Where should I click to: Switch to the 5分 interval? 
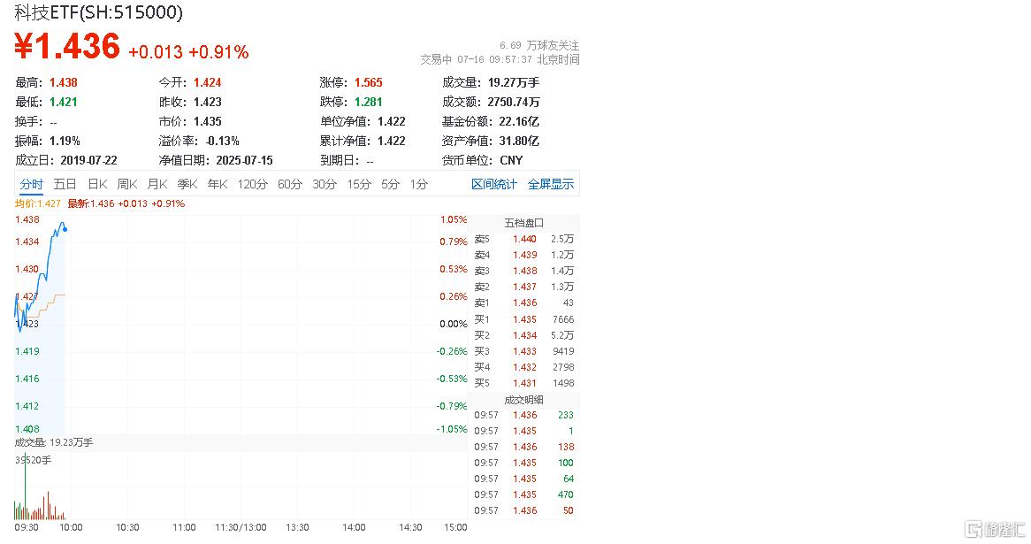(x=391, y=184)
